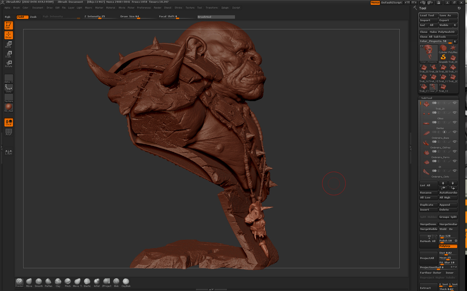Select the Draw mode button

[8, 35]
